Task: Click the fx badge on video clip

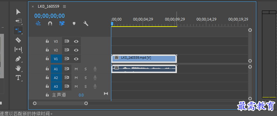Action: coord(117,58)
